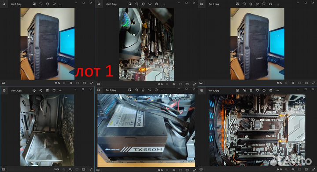This screenshot has width=317, height=172.
Task: Toggle the filmstrip in the Лот 1_6.jpg window
Action: [x=98, y=170]
